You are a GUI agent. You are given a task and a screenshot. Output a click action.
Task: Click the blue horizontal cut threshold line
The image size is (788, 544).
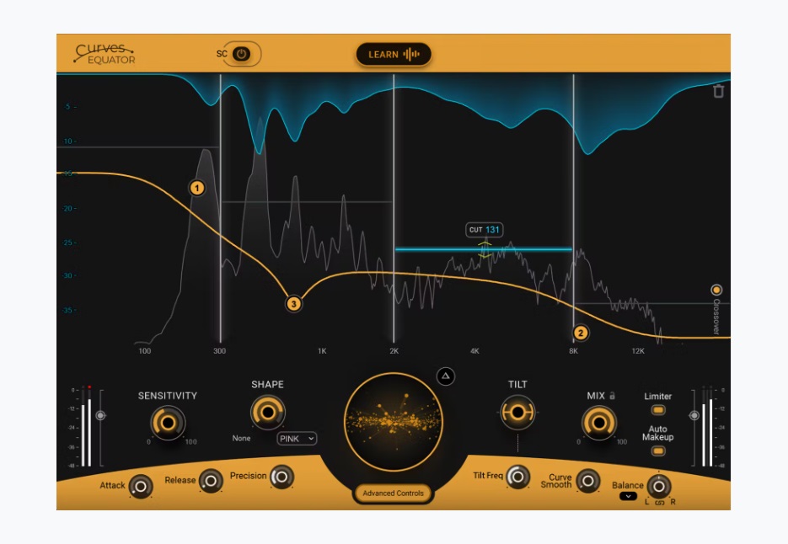pyautogui.click(x=484, y=249)
